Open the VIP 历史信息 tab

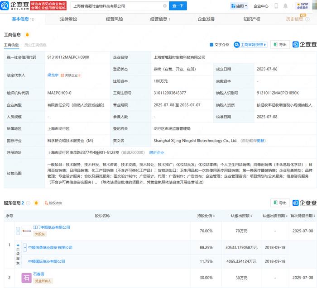coord(294,19)
